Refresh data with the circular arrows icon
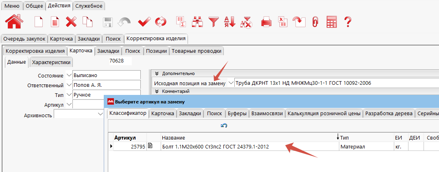 [x=161, y=22]
